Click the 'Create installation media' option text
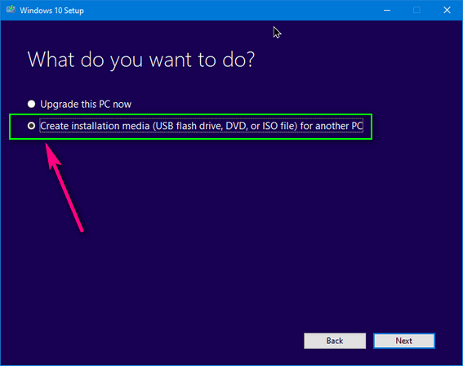The height and width of the screenshot is (366, 463). coord(202,126)
